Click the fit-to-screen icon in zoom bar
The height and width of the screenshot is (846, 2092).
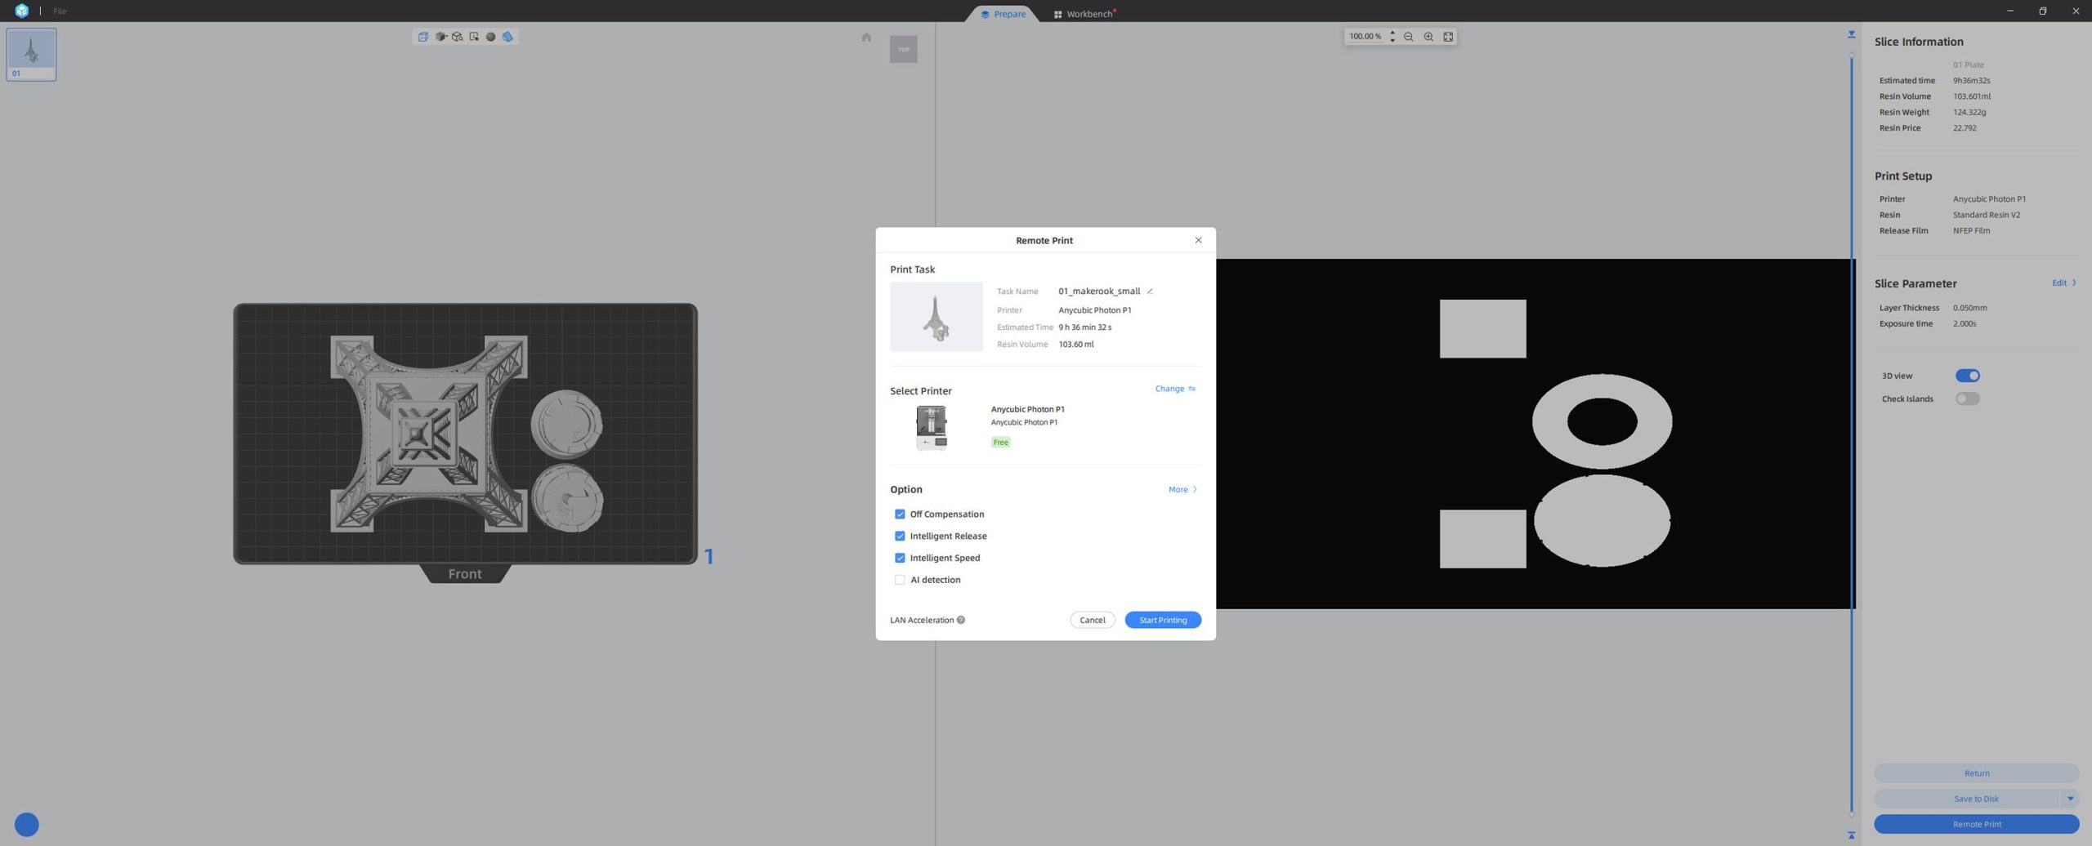tap(1448, 37)
